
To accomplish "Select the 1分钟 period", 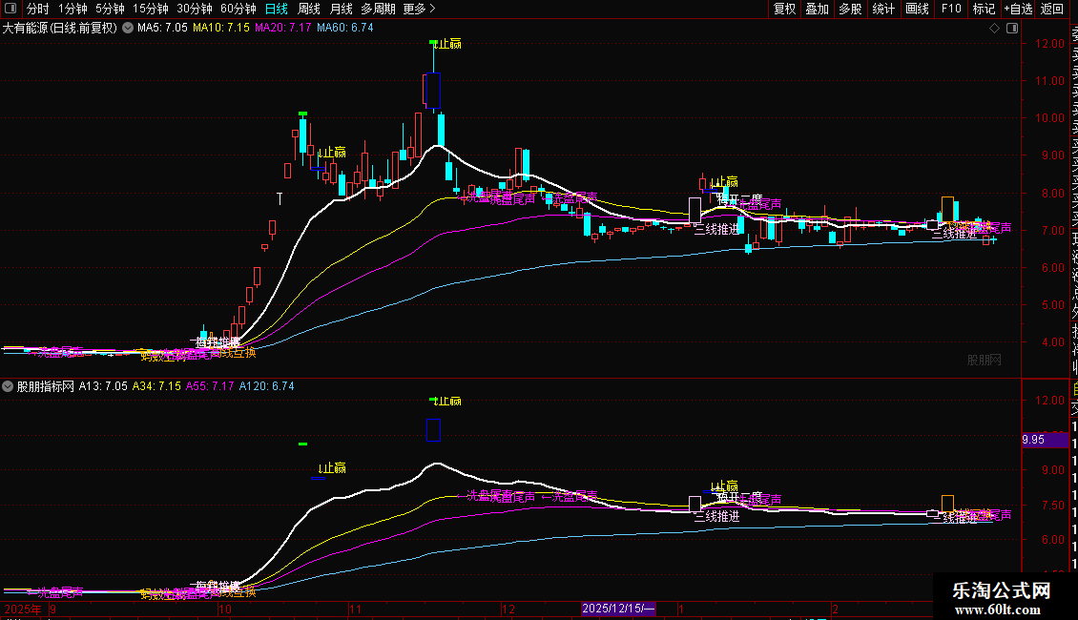I will [73, 9].
